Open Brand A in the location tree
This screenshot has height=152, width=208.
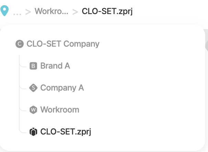(55, 66)
